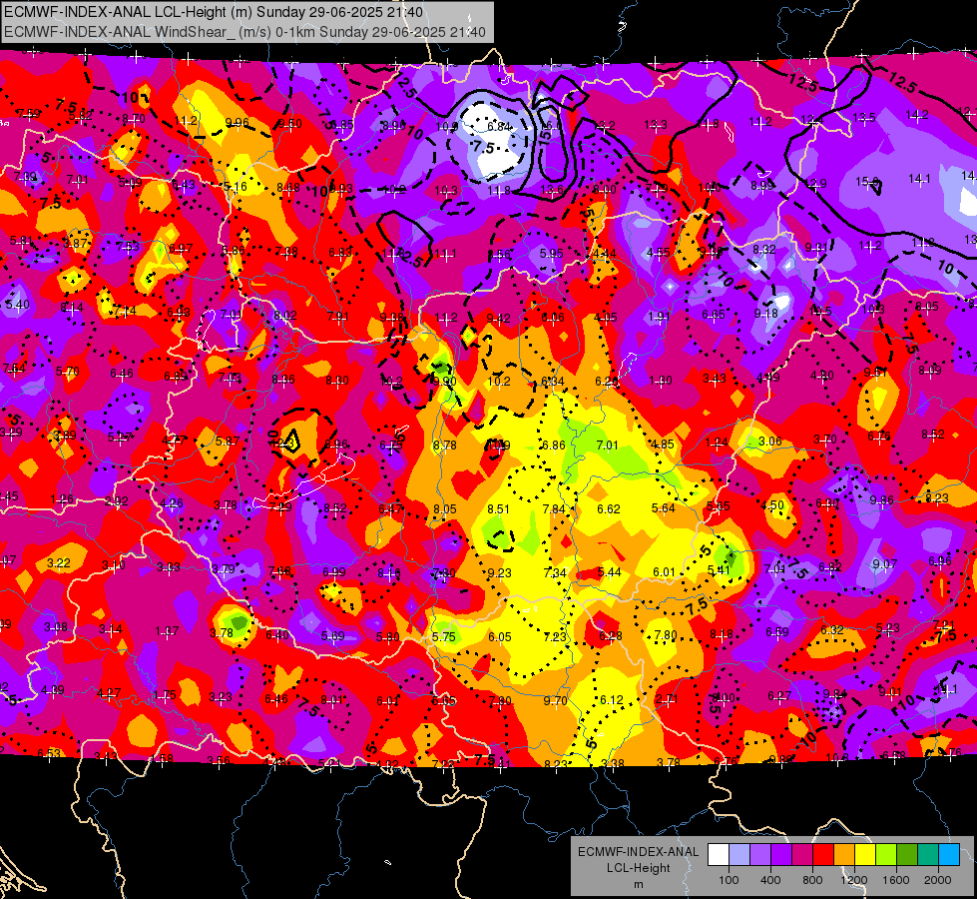Click the legend label 1600
977x899 pixels.
click(x=896, y=880)
